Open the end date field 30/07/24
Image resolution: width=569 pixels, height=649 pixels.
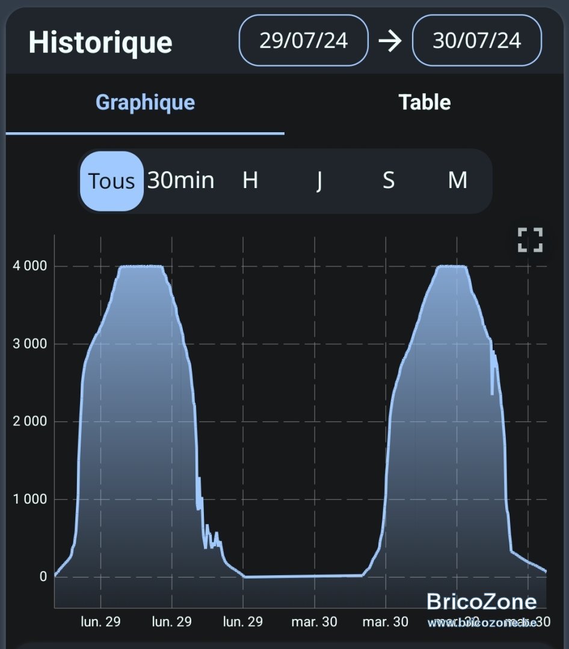(476, 41)
